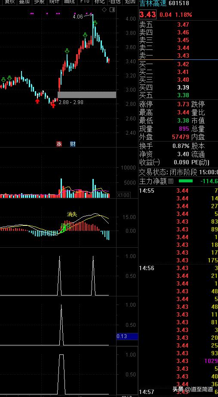218x397 pixels.
Task: Select the 买二 bid row at 3.41
Action: [178, 72]
